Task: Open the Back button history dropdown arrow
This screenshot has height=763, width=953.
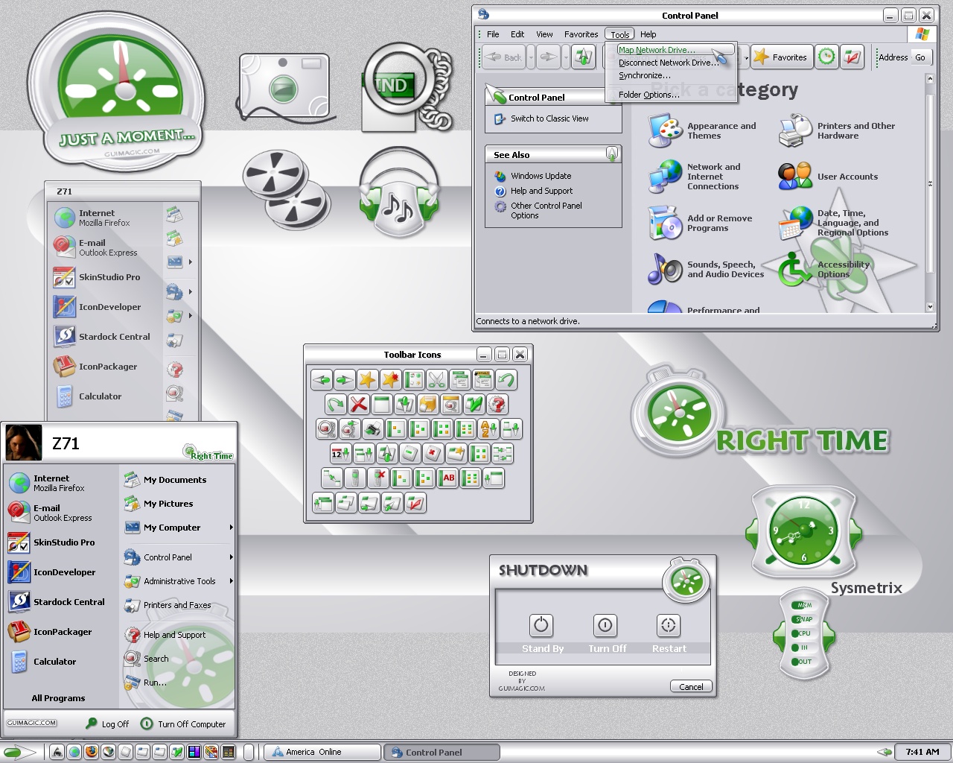Action: (531, 57)
